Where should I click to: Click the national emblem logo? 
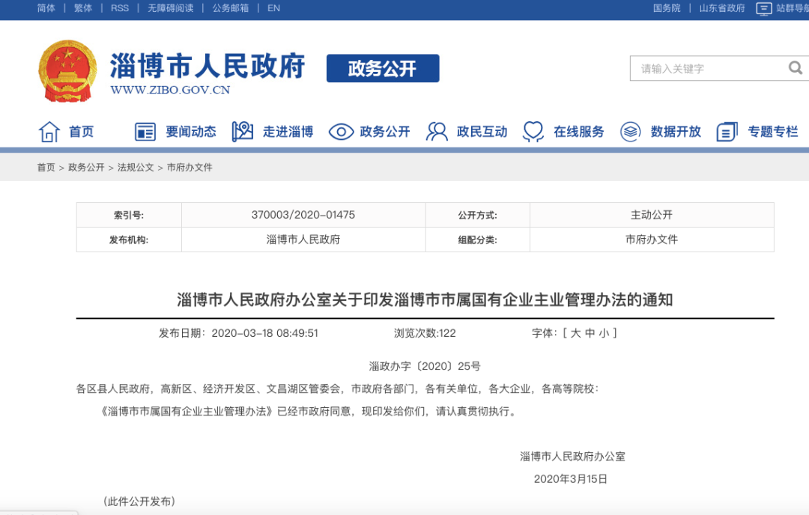pyautogui.click(x=67, y=70)
